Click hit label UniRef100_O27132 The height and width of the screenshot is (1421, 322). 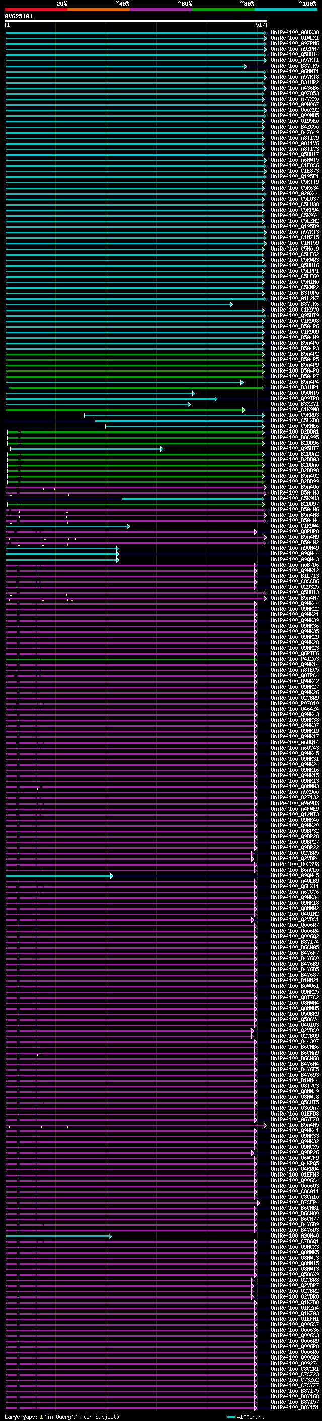pyautogui.click(x=295, y=797)
